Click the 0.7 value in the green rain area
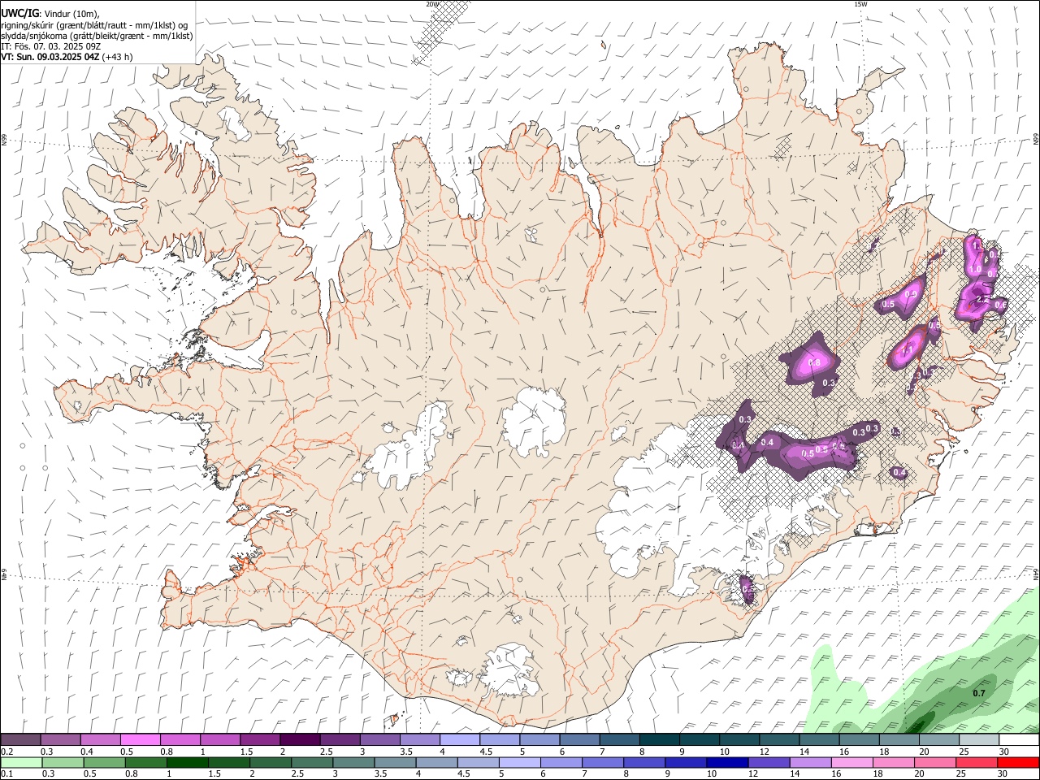The image size is (1040, 780). click(x=979, y=693)
